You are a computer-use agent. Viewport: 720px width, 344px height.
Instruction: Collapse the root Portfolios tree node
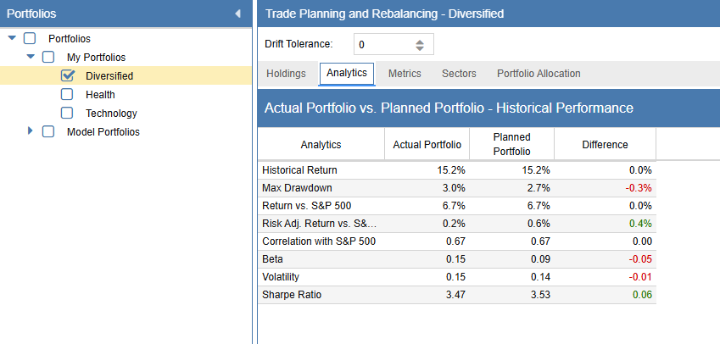12,38
